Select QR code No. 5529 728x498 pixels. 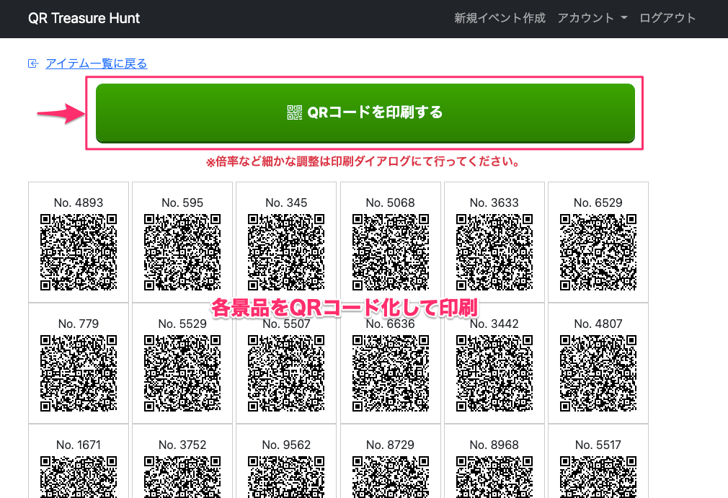[182, 373]
